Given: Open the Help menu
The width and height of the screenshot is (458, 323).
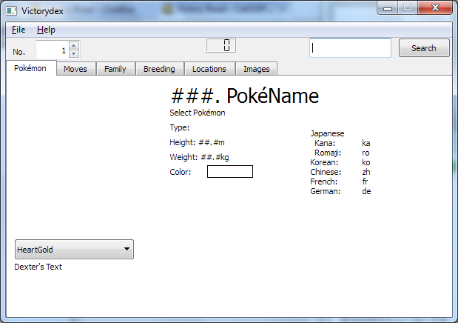Looking at the screenshot, I should 46,30.
